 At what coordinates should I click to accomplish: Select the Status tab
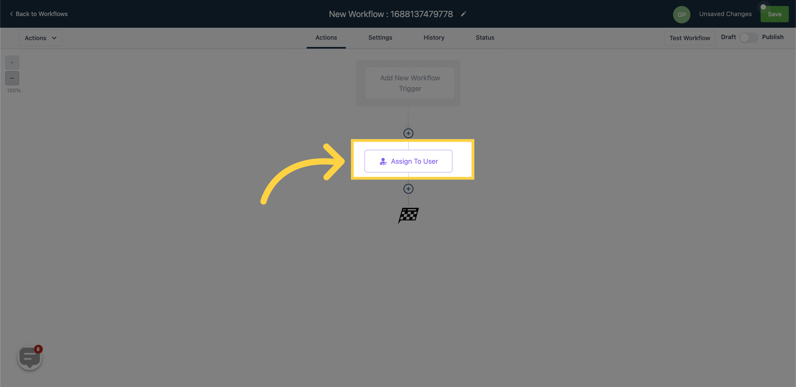485,37
